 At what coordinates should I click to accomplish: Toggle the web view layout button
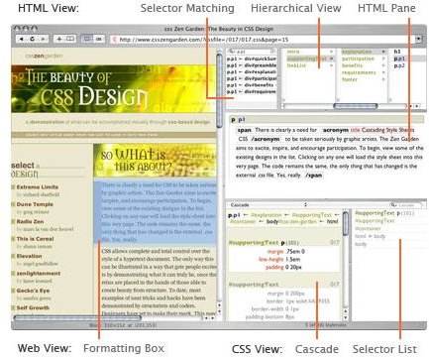(x=87, y=39)
